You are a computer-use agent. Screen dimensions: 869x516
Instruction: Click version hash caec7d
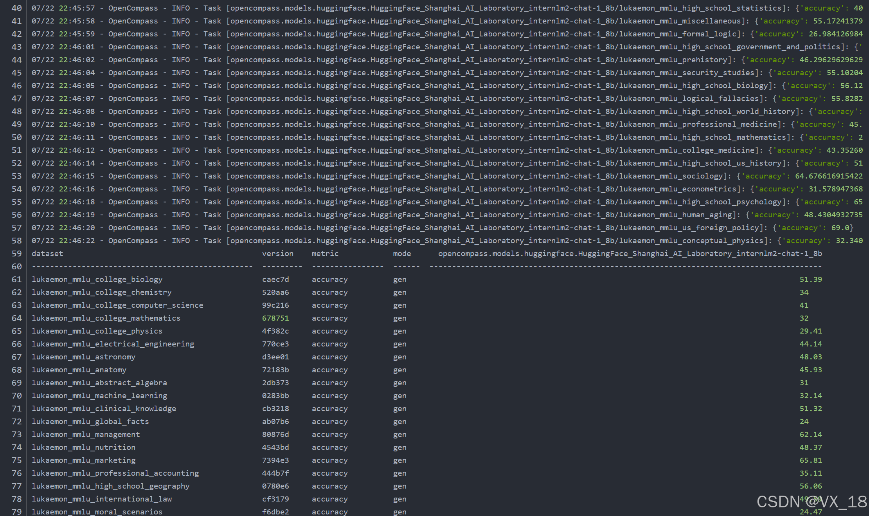point(275,280)
